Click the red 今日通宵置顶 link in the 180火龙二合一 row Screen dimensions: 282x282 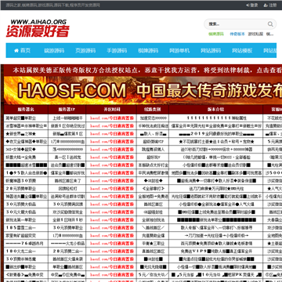(x=111, y=251)
